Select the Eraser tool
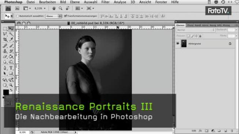 pyautogui.click(x=5, y=56)
